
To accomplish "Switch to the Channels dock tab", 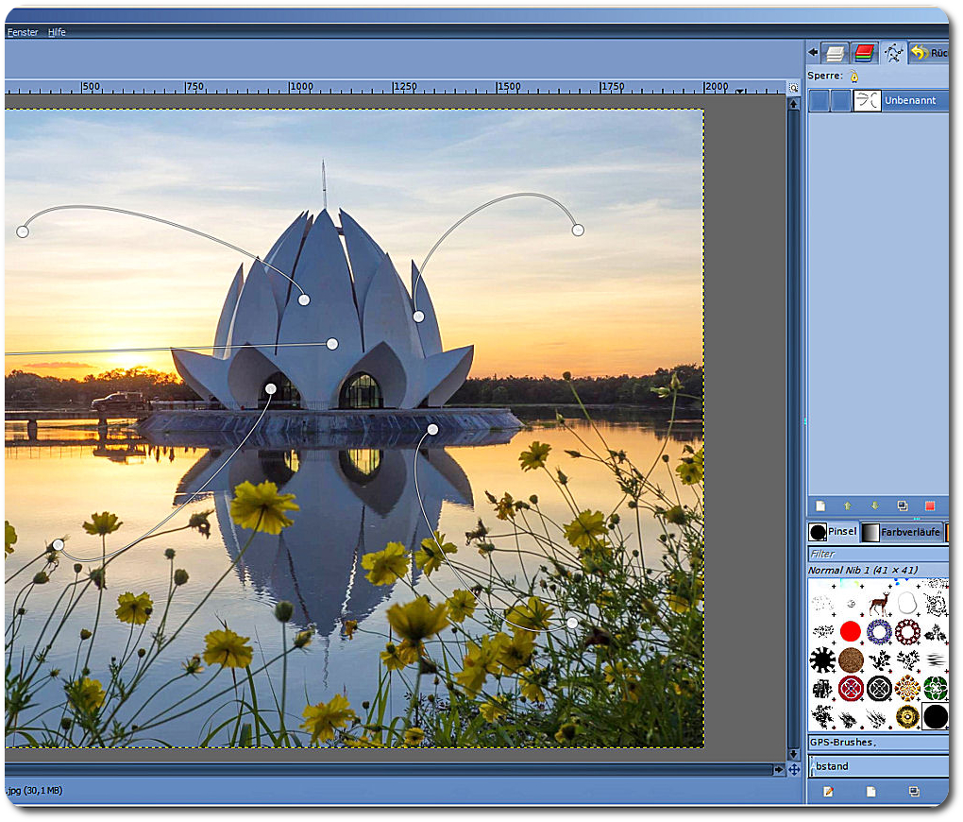I will click(864, 53).
